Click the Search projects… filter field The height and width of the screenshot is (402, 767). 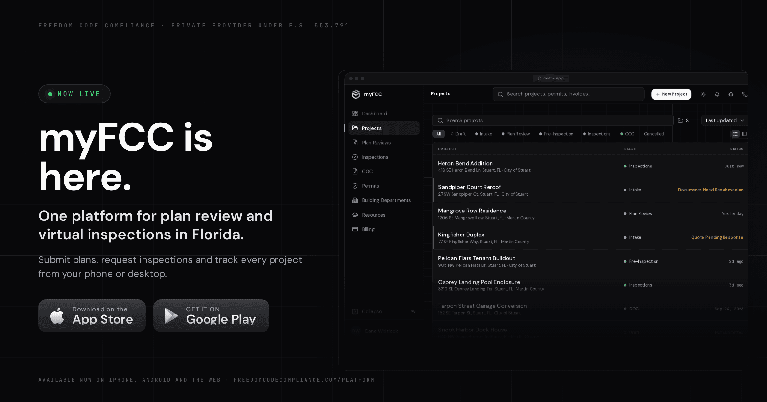pos(553,120)
